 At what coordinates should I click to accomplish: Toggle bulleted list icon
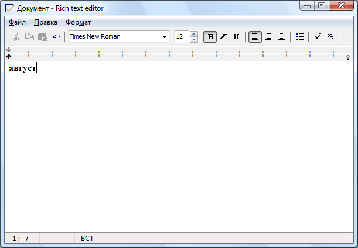pos(299,37)
